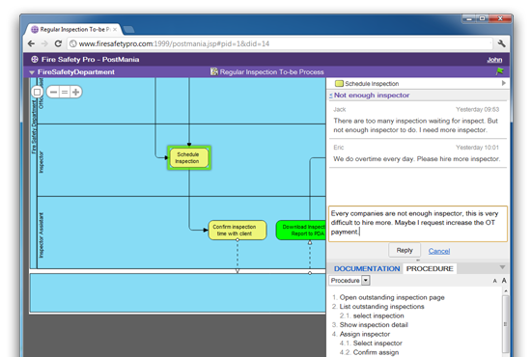The width and height of the screenshot is (531, 357).
Task: Switch to the DOCUMENTATION tab
Action: pyautogui.click(x=367, y=268)
